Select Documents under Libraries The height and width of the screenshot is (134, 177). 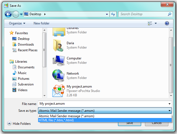click(26, 67)
